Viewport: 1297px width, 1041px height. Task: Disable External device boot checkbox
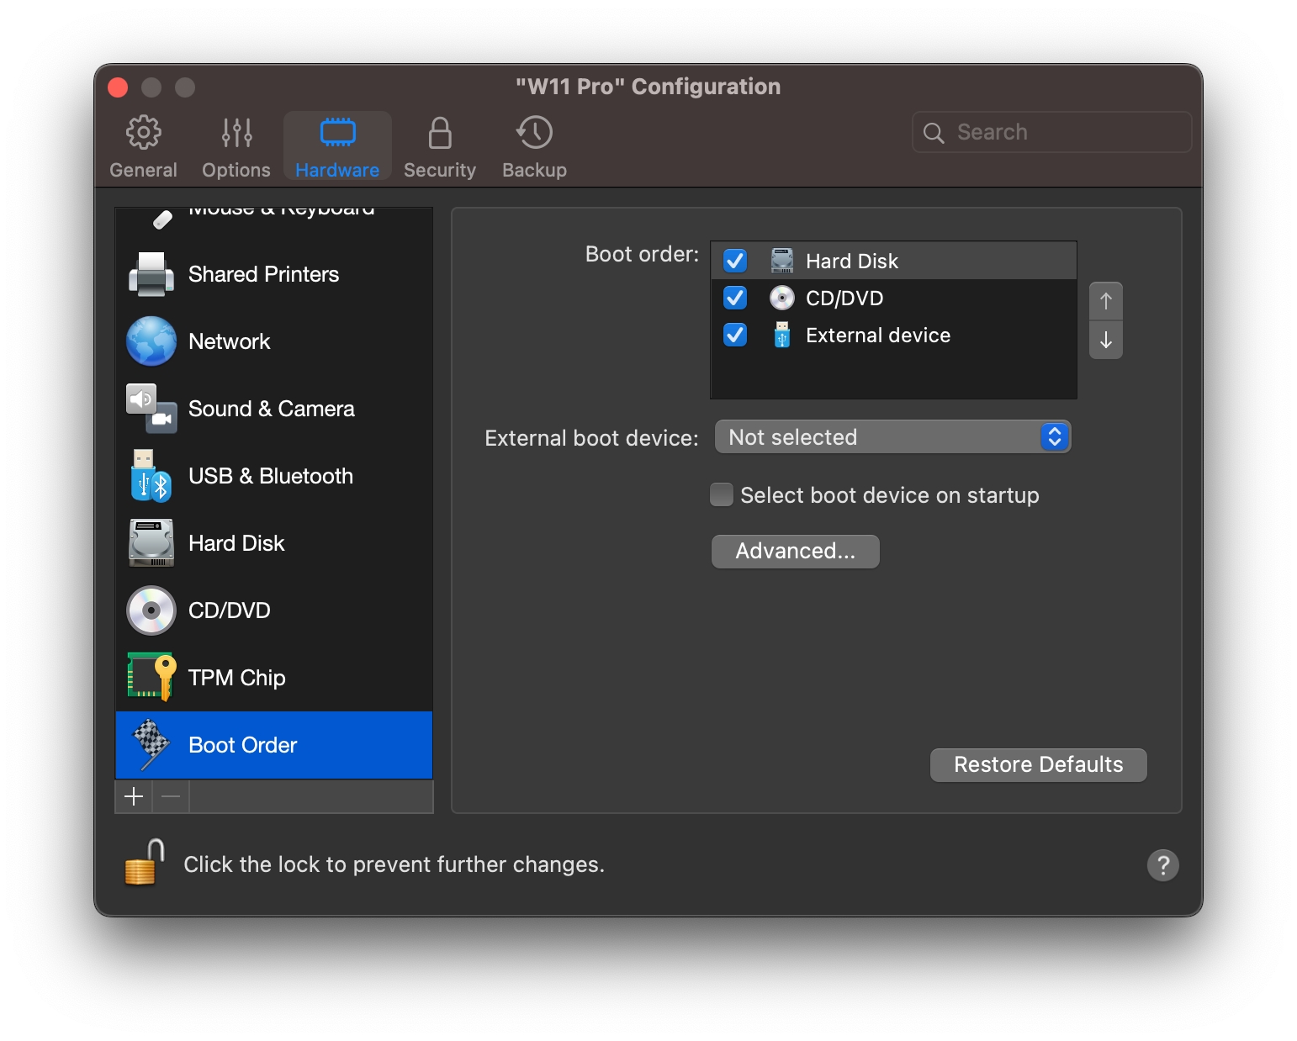[735, 335]
